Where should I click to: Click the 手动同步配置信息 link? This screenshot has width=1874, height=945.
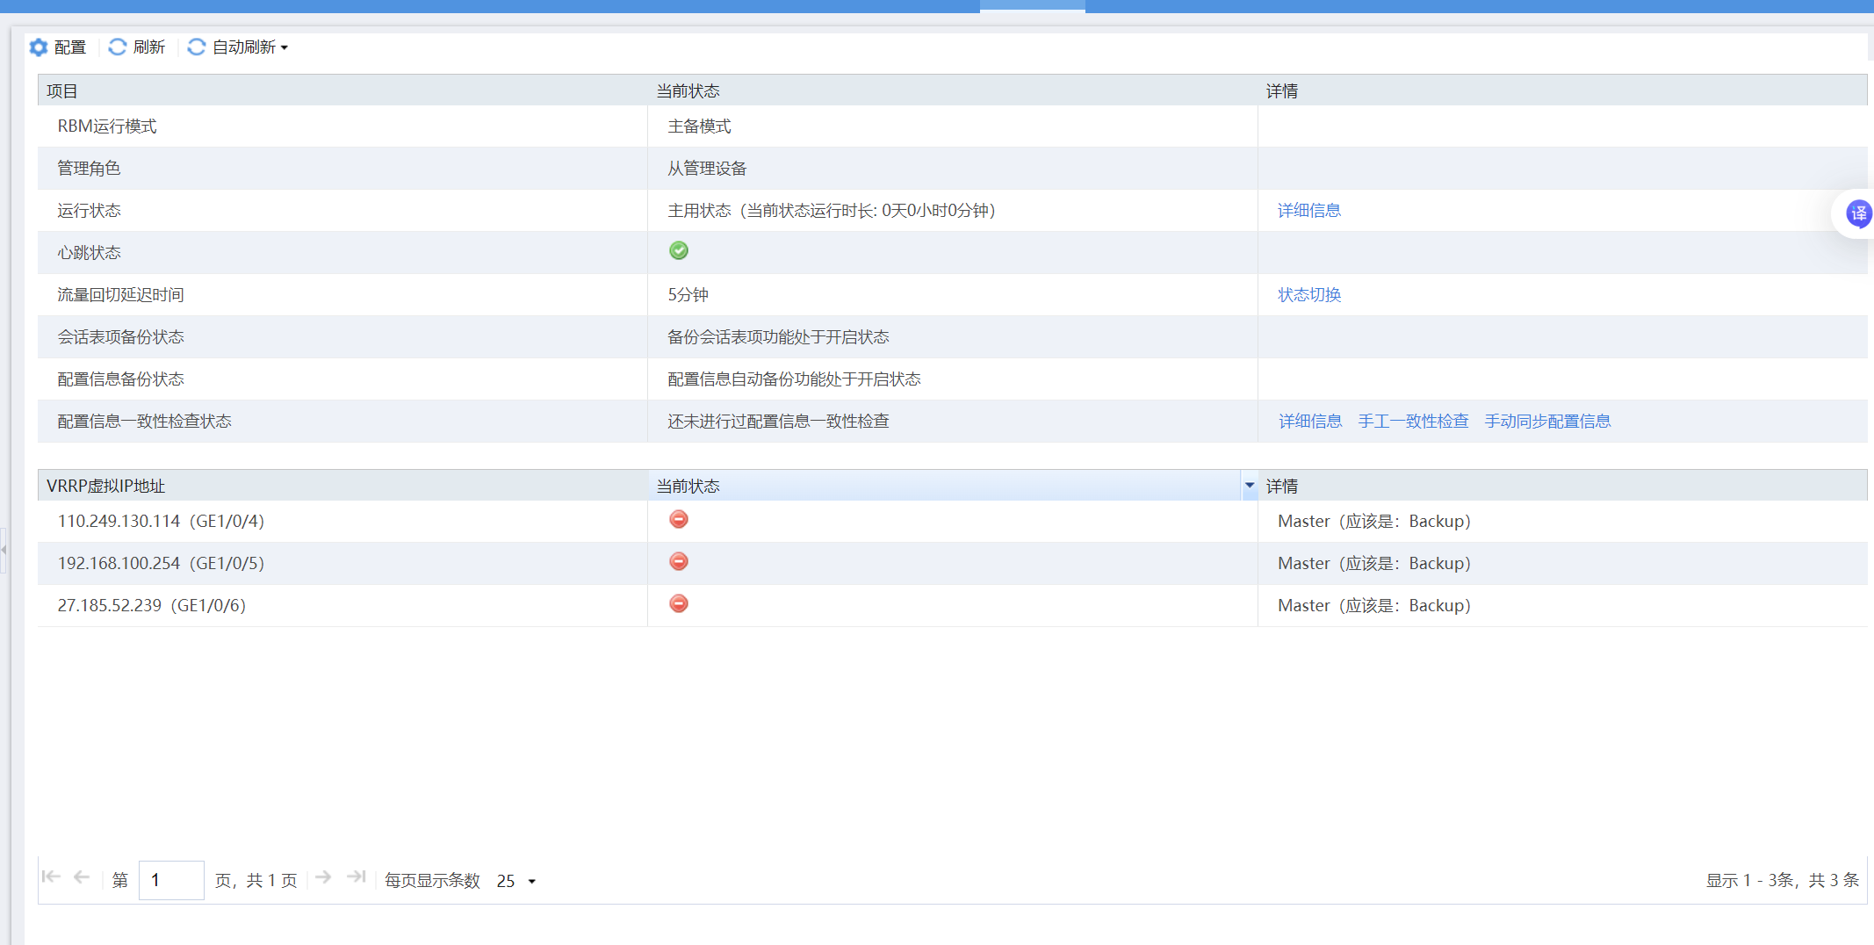[1547, 422]
